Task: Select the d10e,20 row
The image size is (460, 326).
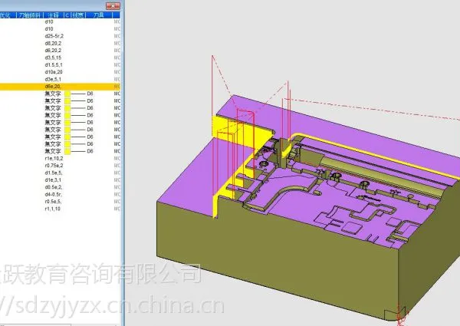Action: pyautogui.click(x=60, y=72)
